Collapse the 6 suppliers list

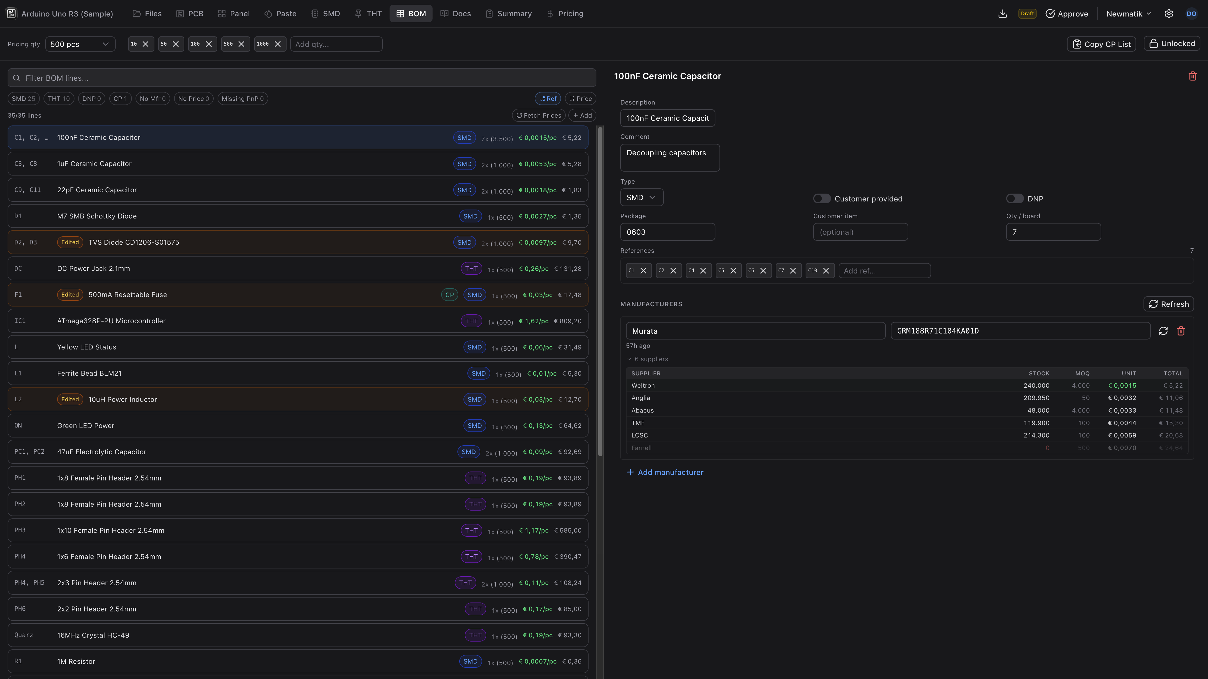click(x=647, y=359)
